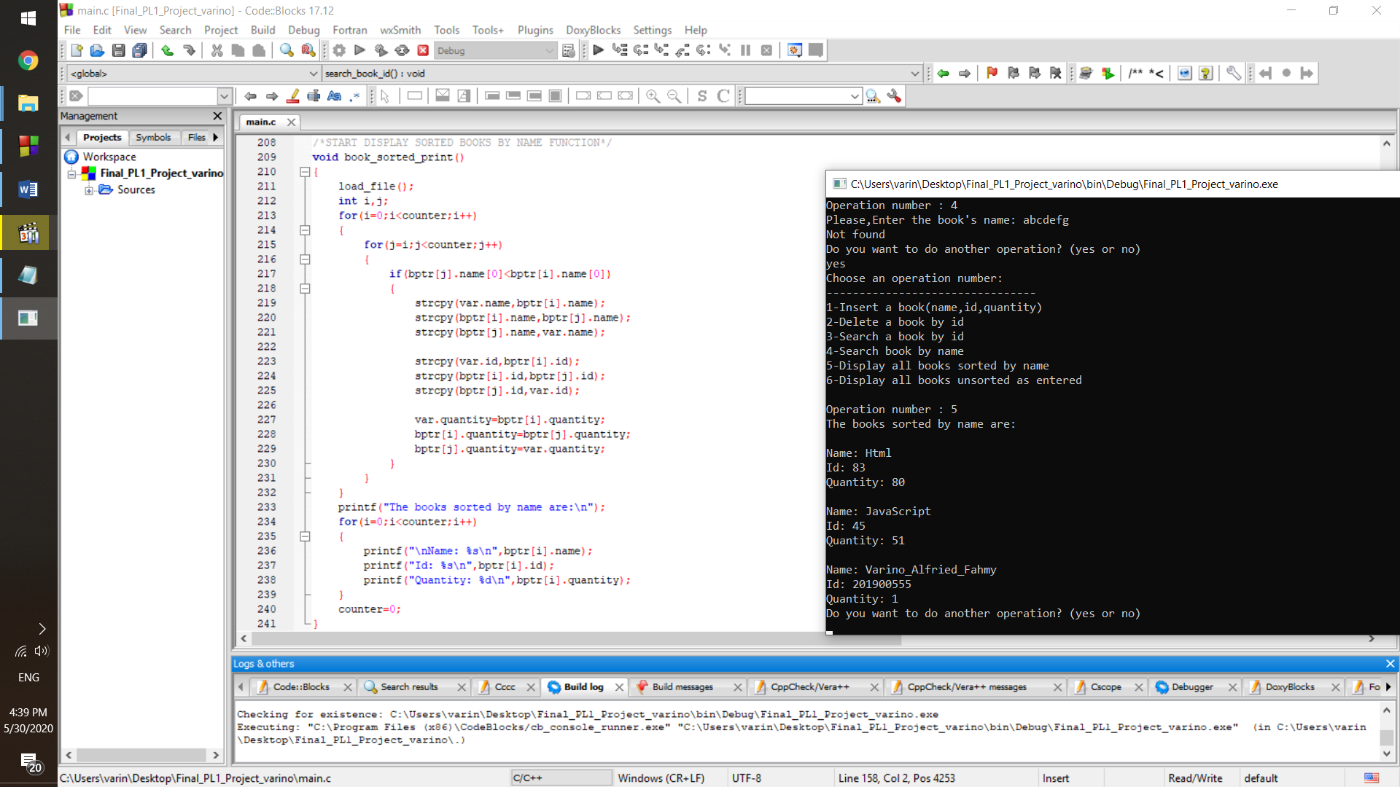Collapse the fold at line 218
The height and width of the screenshot is (787, 1400).
point(305,289)
